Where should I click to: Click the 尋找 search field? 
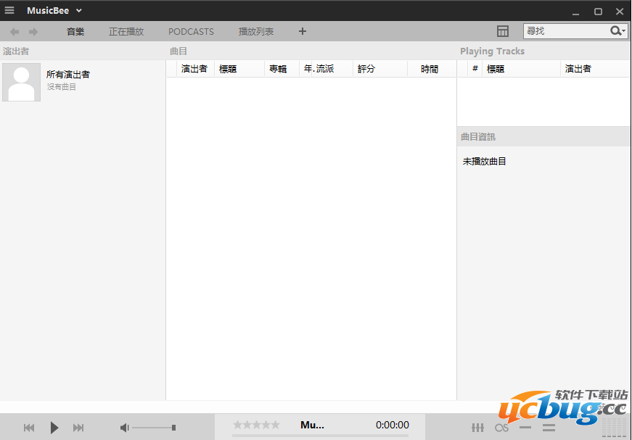(x=566, y=31)
